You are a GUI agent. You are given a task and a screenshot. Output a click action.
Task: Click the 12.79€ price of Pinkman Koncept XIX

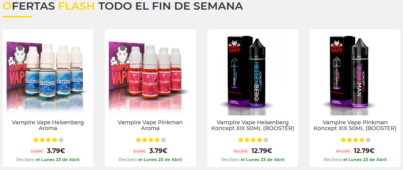point(364,151)
